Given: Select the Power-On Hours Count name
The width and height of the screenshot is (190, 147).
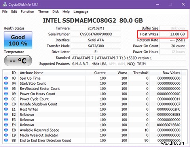Looking at the screenshot, I should [x=38, y=94].
